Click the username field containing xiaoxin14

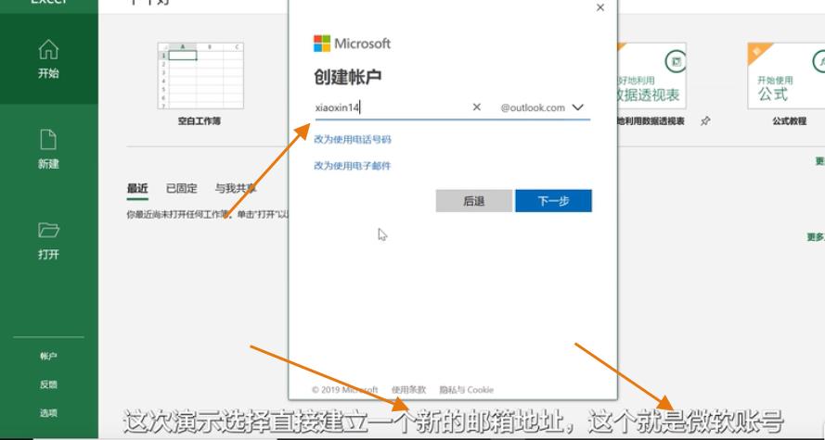390,107
